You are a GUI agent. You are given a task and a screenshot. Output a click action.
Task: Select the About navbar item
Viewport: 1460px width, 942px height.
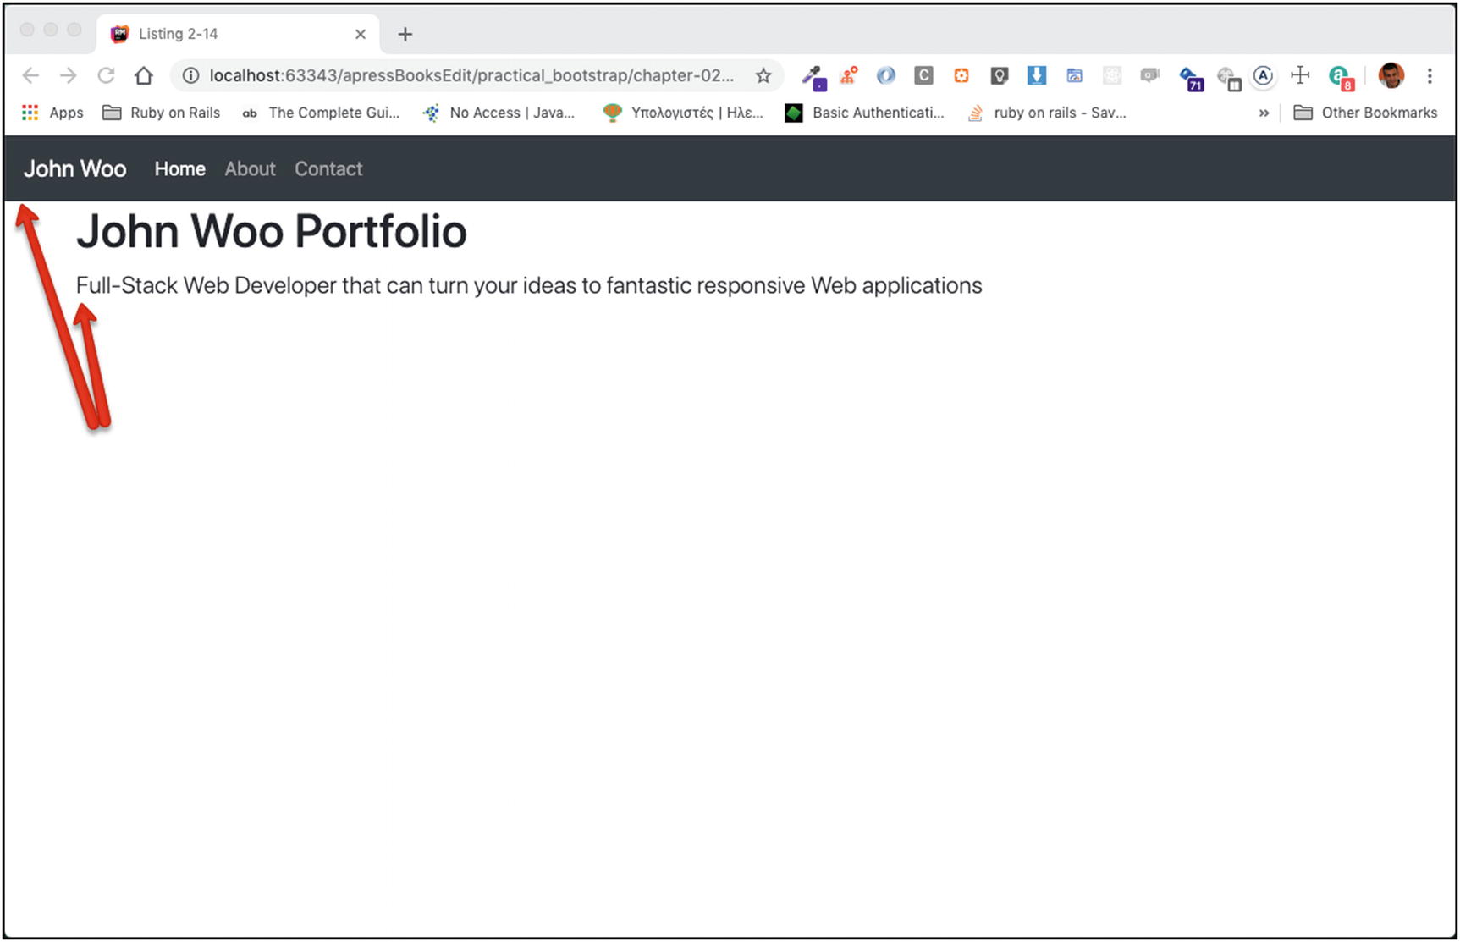point(250,168)
